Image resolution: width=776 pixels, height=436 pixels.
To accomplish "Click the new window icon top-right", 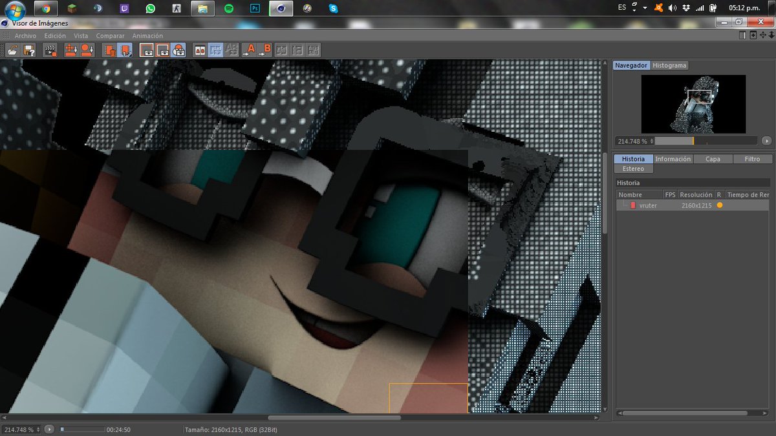I will (753, 35).
